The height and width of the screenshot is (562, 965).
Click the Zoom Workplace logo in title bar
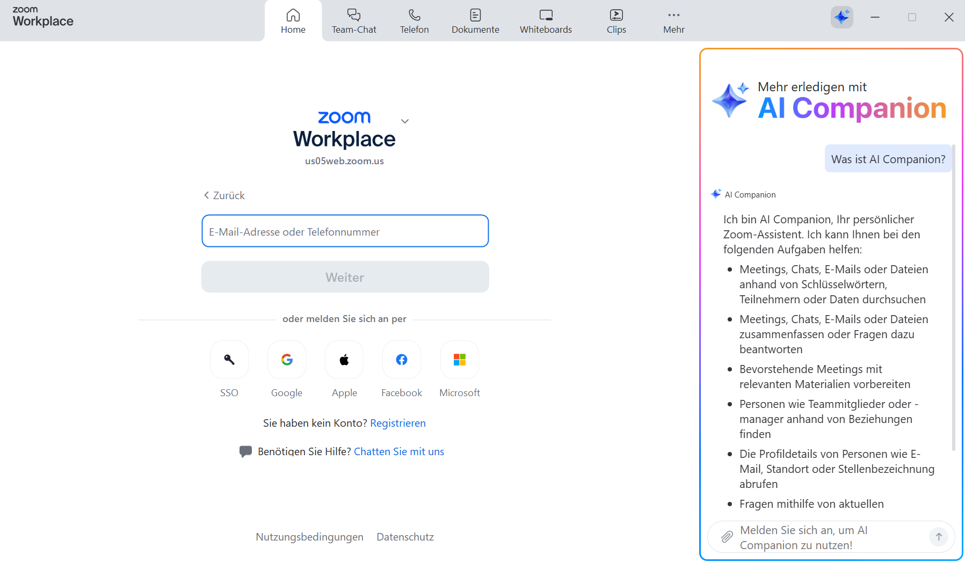click(x=43, y=17)
